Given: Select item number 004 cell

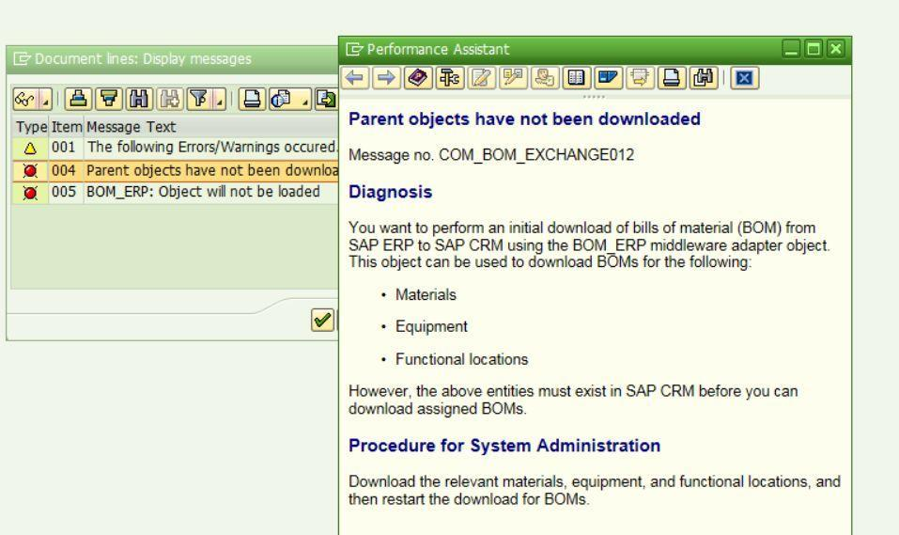Looking at the screenshot, I should (x=64, y=170).
